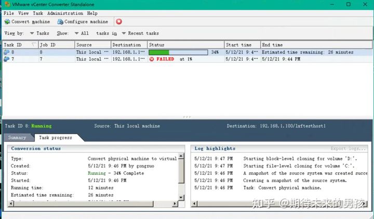Open the File menu
Image resolution: width=374 pixels, height=219 pixels.
pos(9,14)
